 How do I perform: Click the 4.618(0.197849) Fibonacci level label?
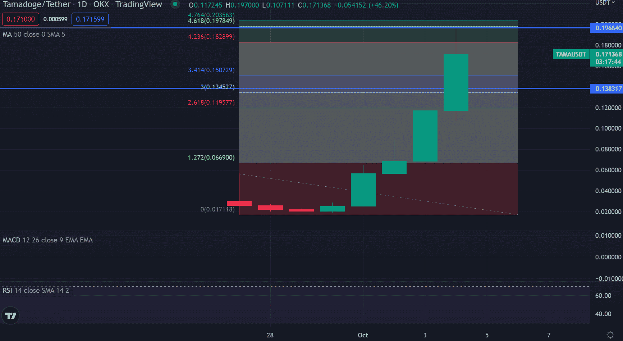click(211, 21)
